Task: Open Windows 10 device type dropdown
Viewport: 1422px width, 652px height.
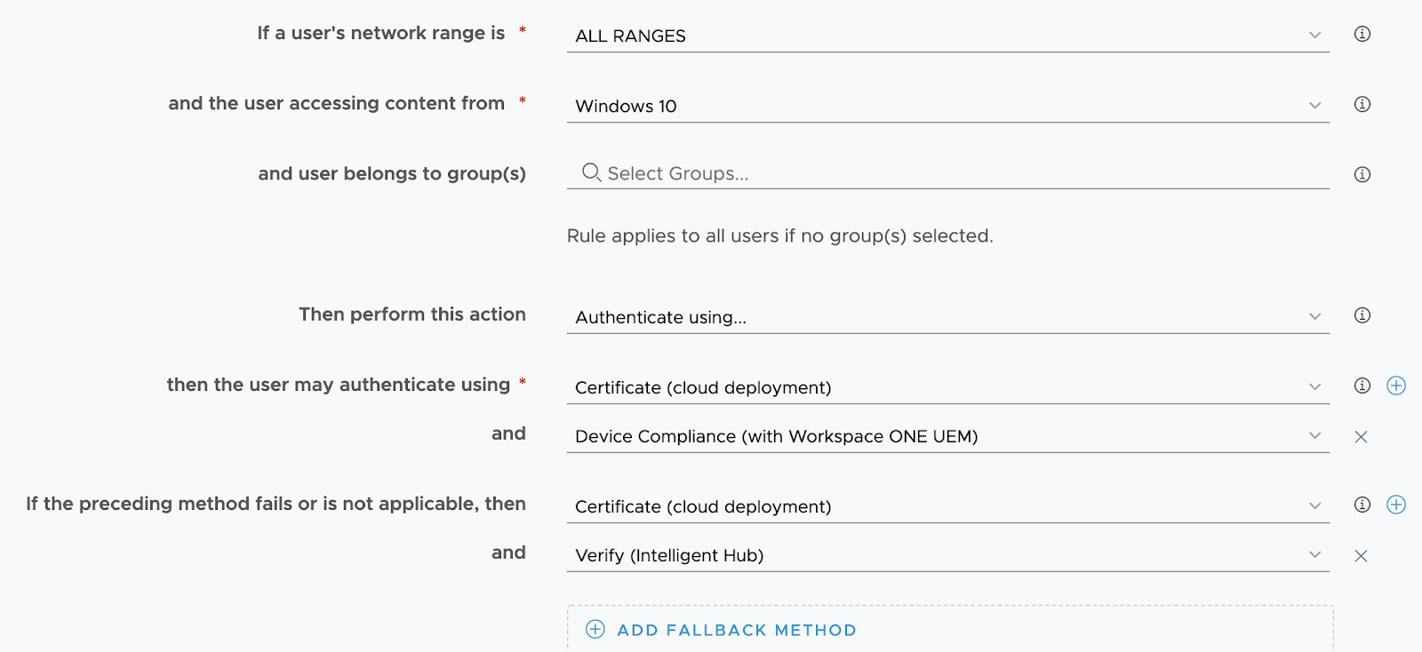Action: pyautogui.click(x=948, y=106)
